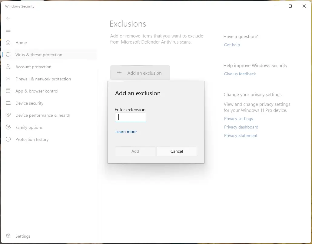Open Privacy settings link
This screenshot has width=312, height=244.
(239, 119)
